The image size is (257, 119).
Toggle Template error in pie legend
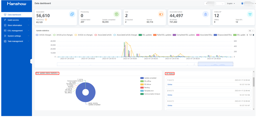[x=147, y=90]
